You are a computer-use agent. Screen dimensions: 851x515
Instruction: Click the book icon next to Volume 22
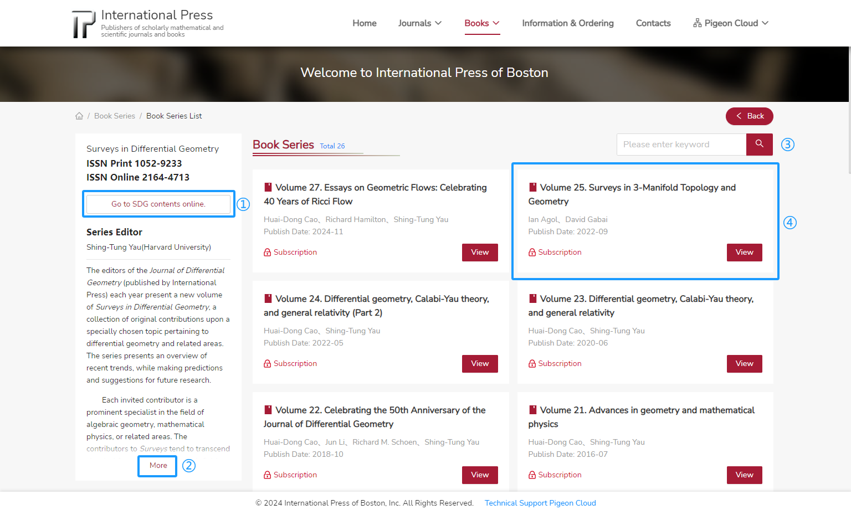268,410
